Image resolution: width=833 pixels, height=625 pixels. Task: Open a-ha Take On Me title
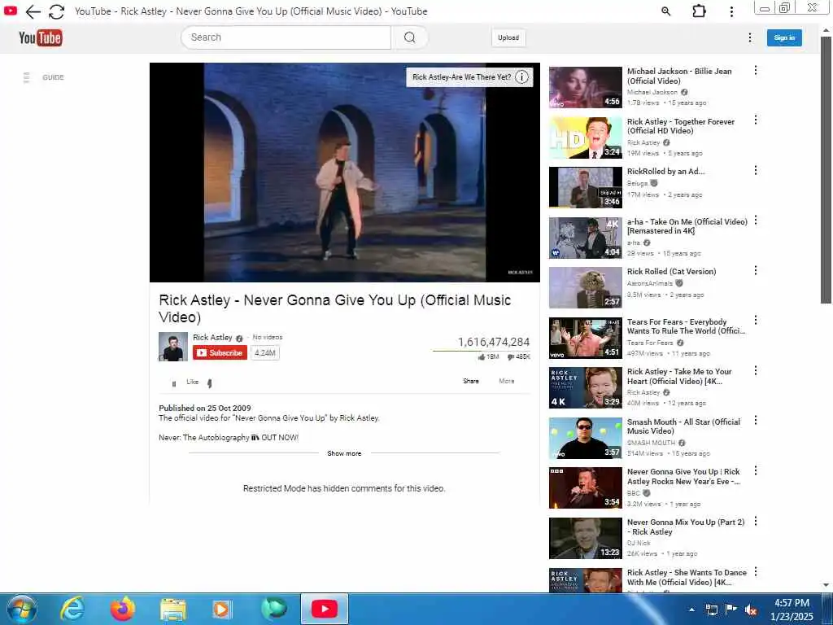pyautogui.click(x=687, y=226)
